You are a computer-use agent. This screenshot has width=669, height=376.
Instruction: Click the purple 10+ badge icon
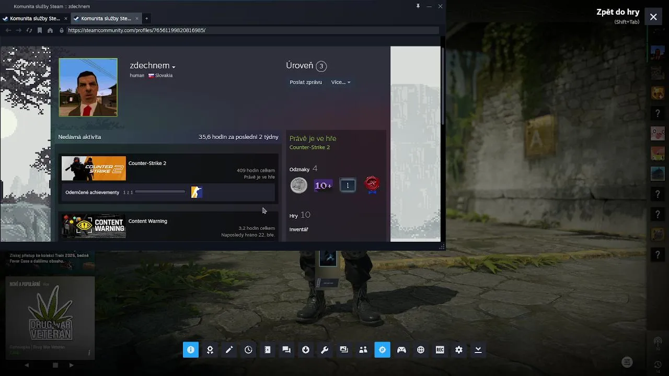[x=323, y=185]
